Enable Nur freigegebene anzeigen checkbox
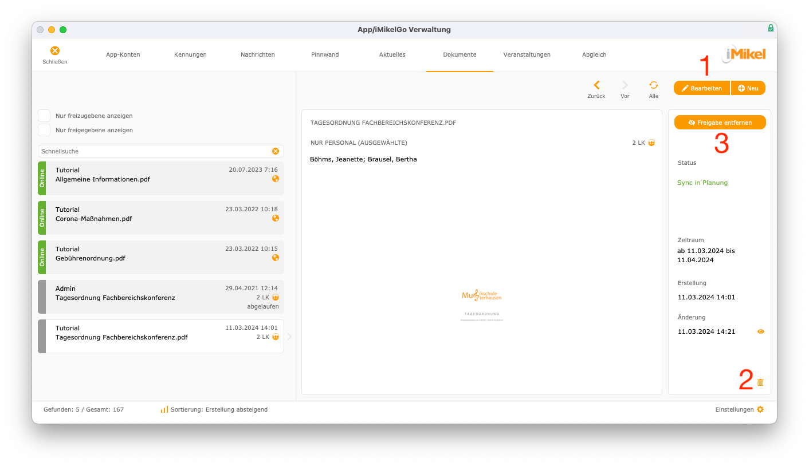 [x=44, y=130]
